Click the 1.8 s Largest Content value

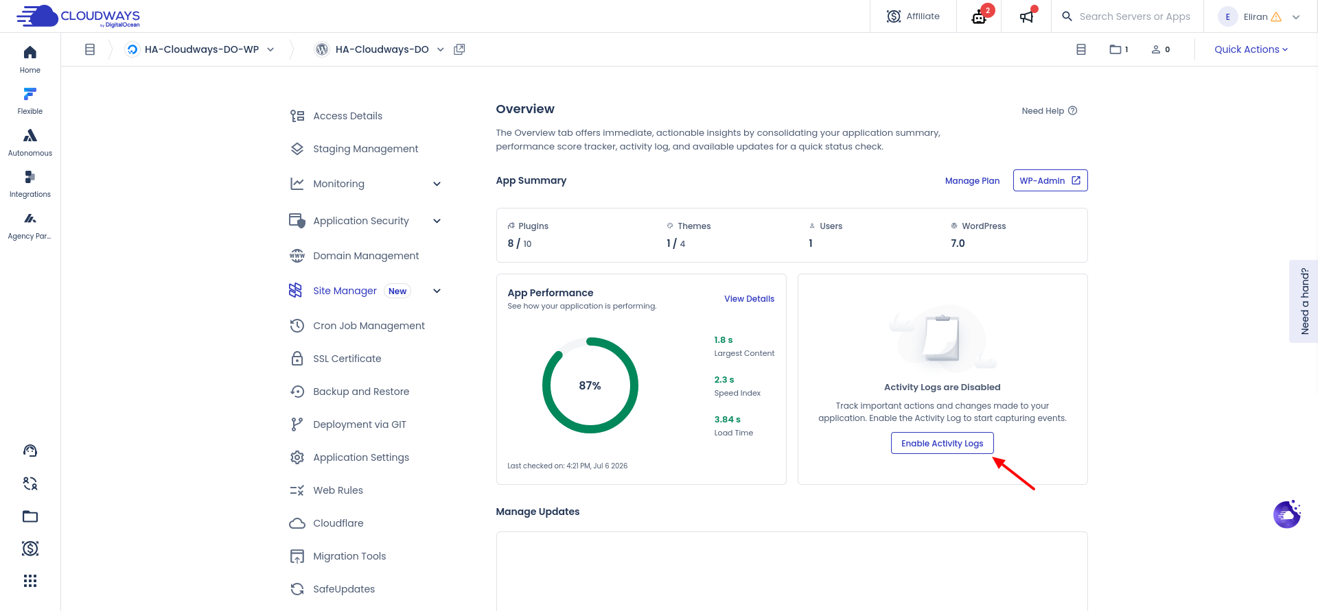[723, 340]
